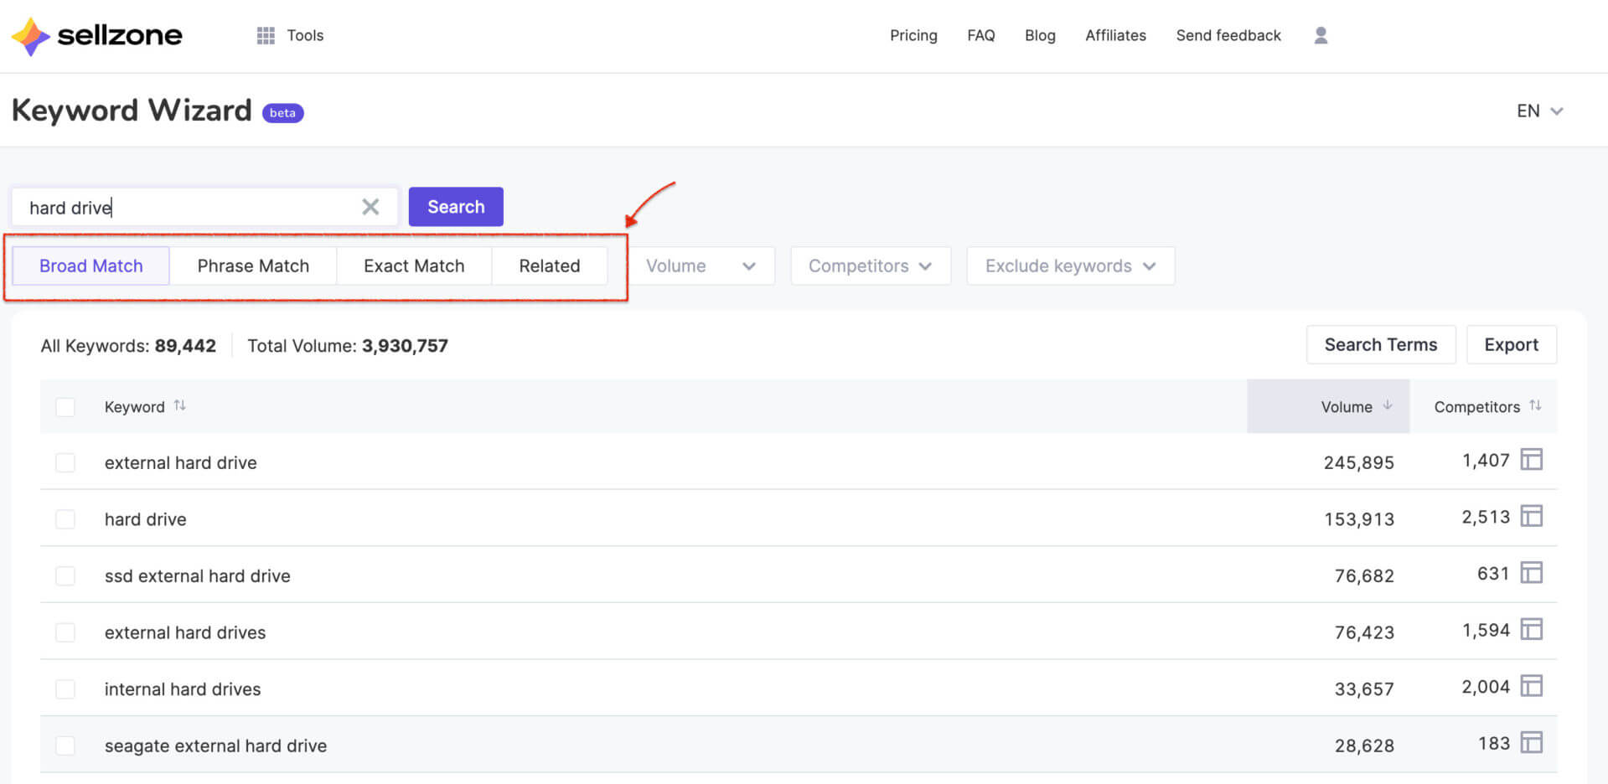
Task: Open the EN language dropdown
Action: pyautogui.click(x=1539, y=111)
